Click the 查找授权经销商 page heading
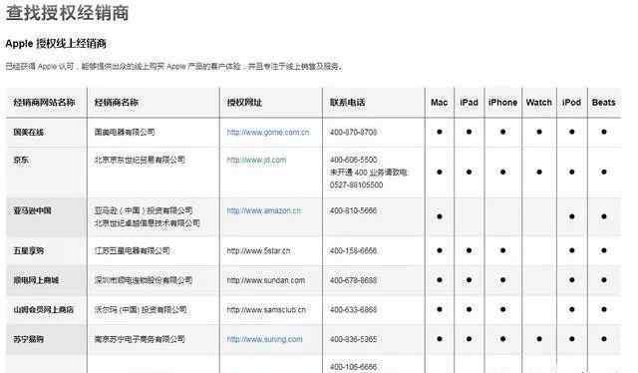The image size is (638, 373). [67, 12]
